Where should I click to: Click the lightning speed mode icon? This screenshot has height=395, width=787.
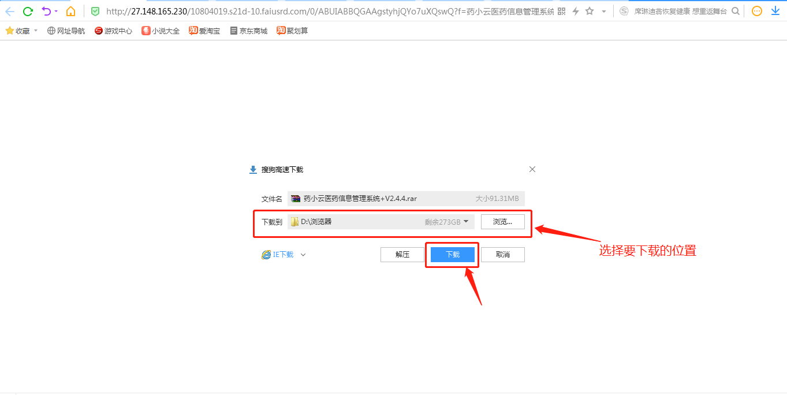coord(576,11)
